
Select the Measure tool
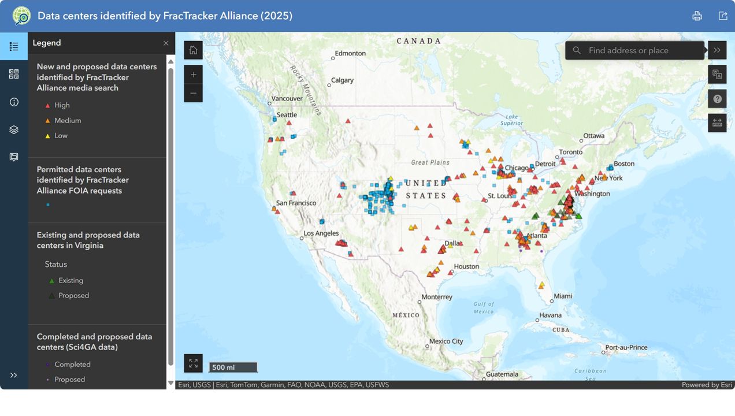tap(717, 122)
